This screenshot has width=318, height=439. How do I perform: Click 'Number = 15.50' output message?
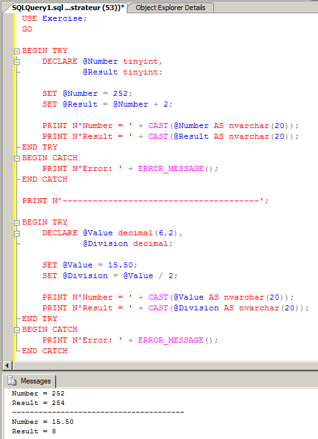pyautogui.click(x=42, y=421)
